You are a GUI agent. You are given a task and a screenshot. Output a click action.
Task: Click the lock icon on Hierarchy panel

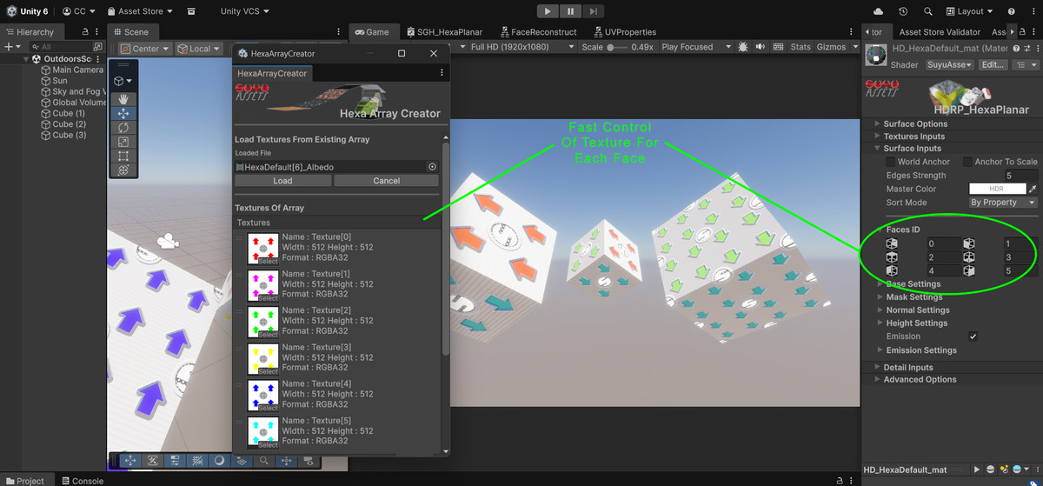pos(86,31)
